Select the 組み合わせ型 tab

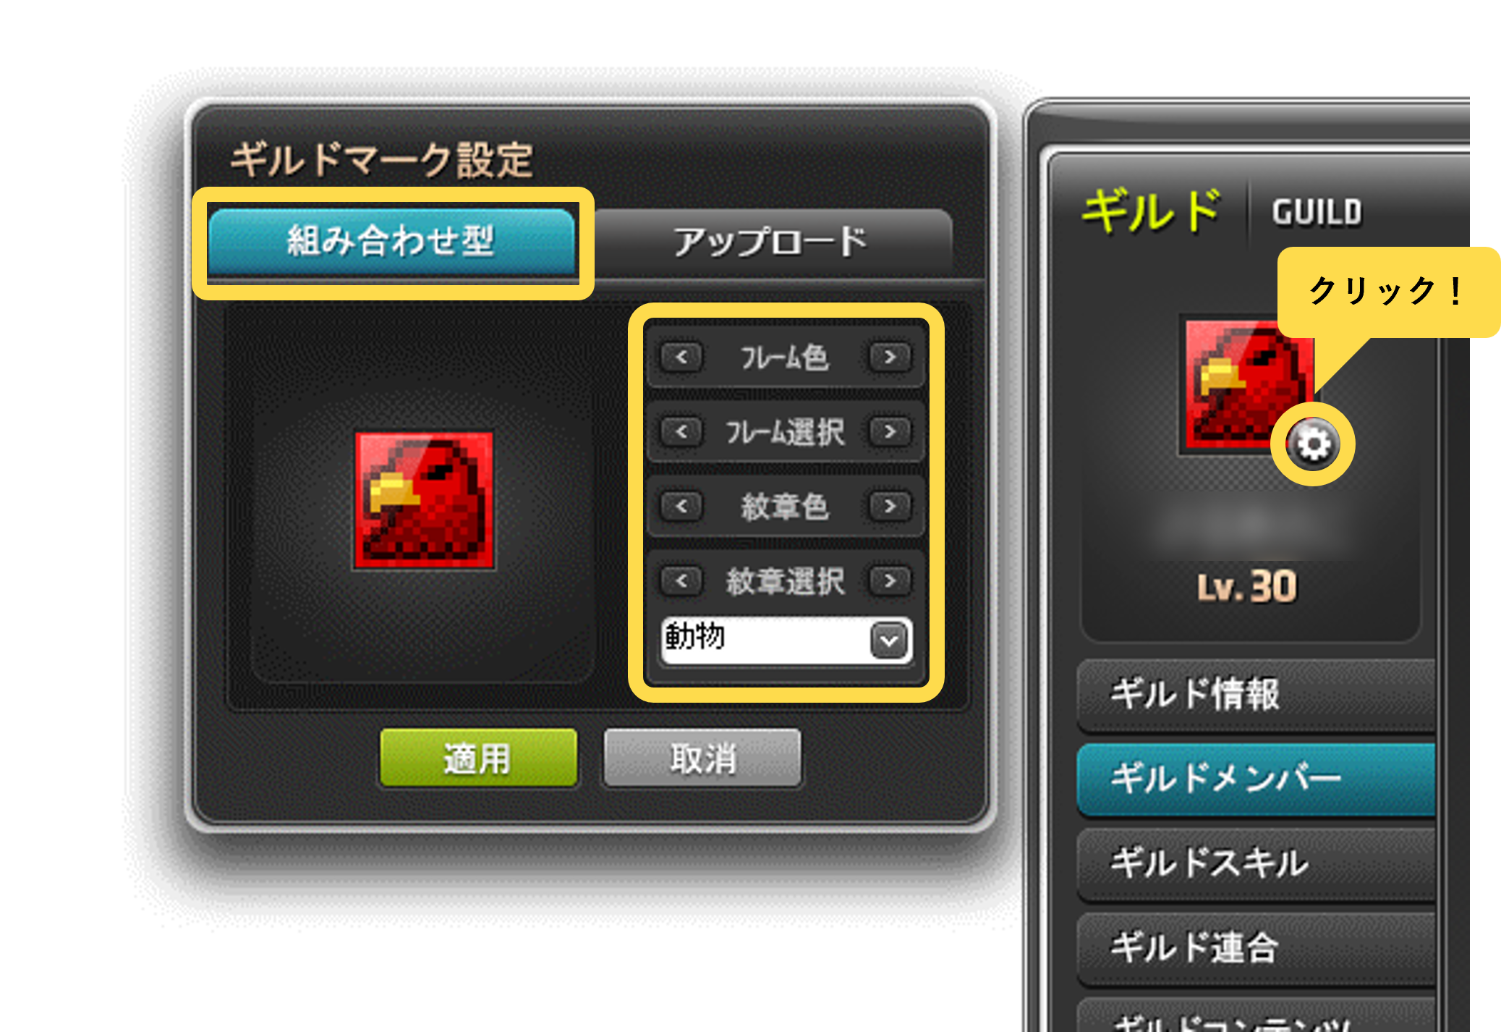(391, 242)
